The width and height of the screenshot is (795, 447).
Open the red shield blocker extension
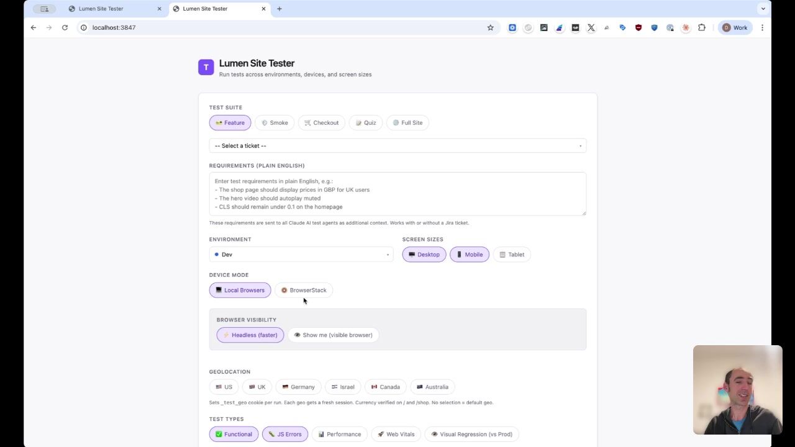pyautogui.click(x=638, y=27)
